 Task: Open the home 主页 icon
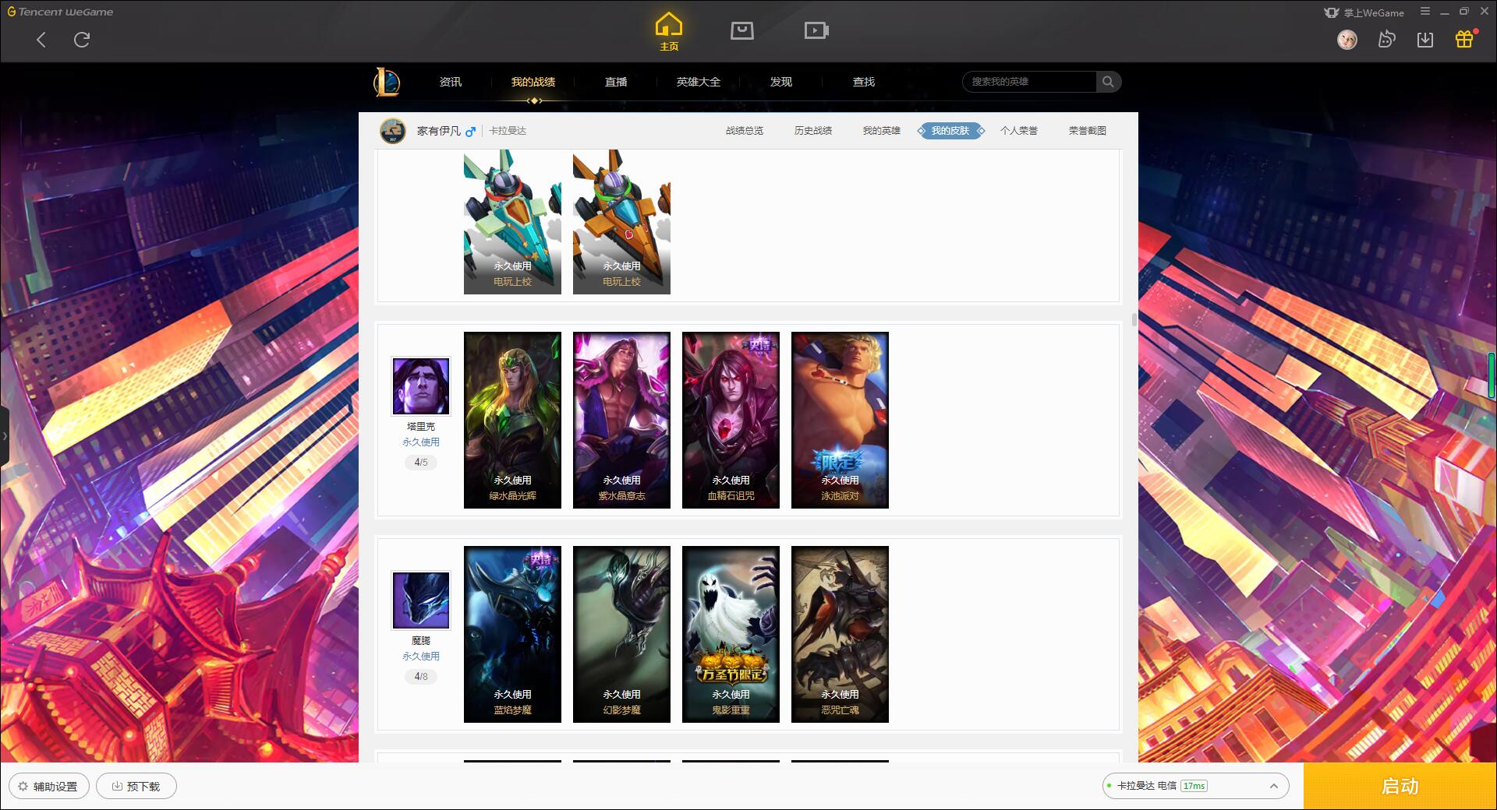coord(668,32)
